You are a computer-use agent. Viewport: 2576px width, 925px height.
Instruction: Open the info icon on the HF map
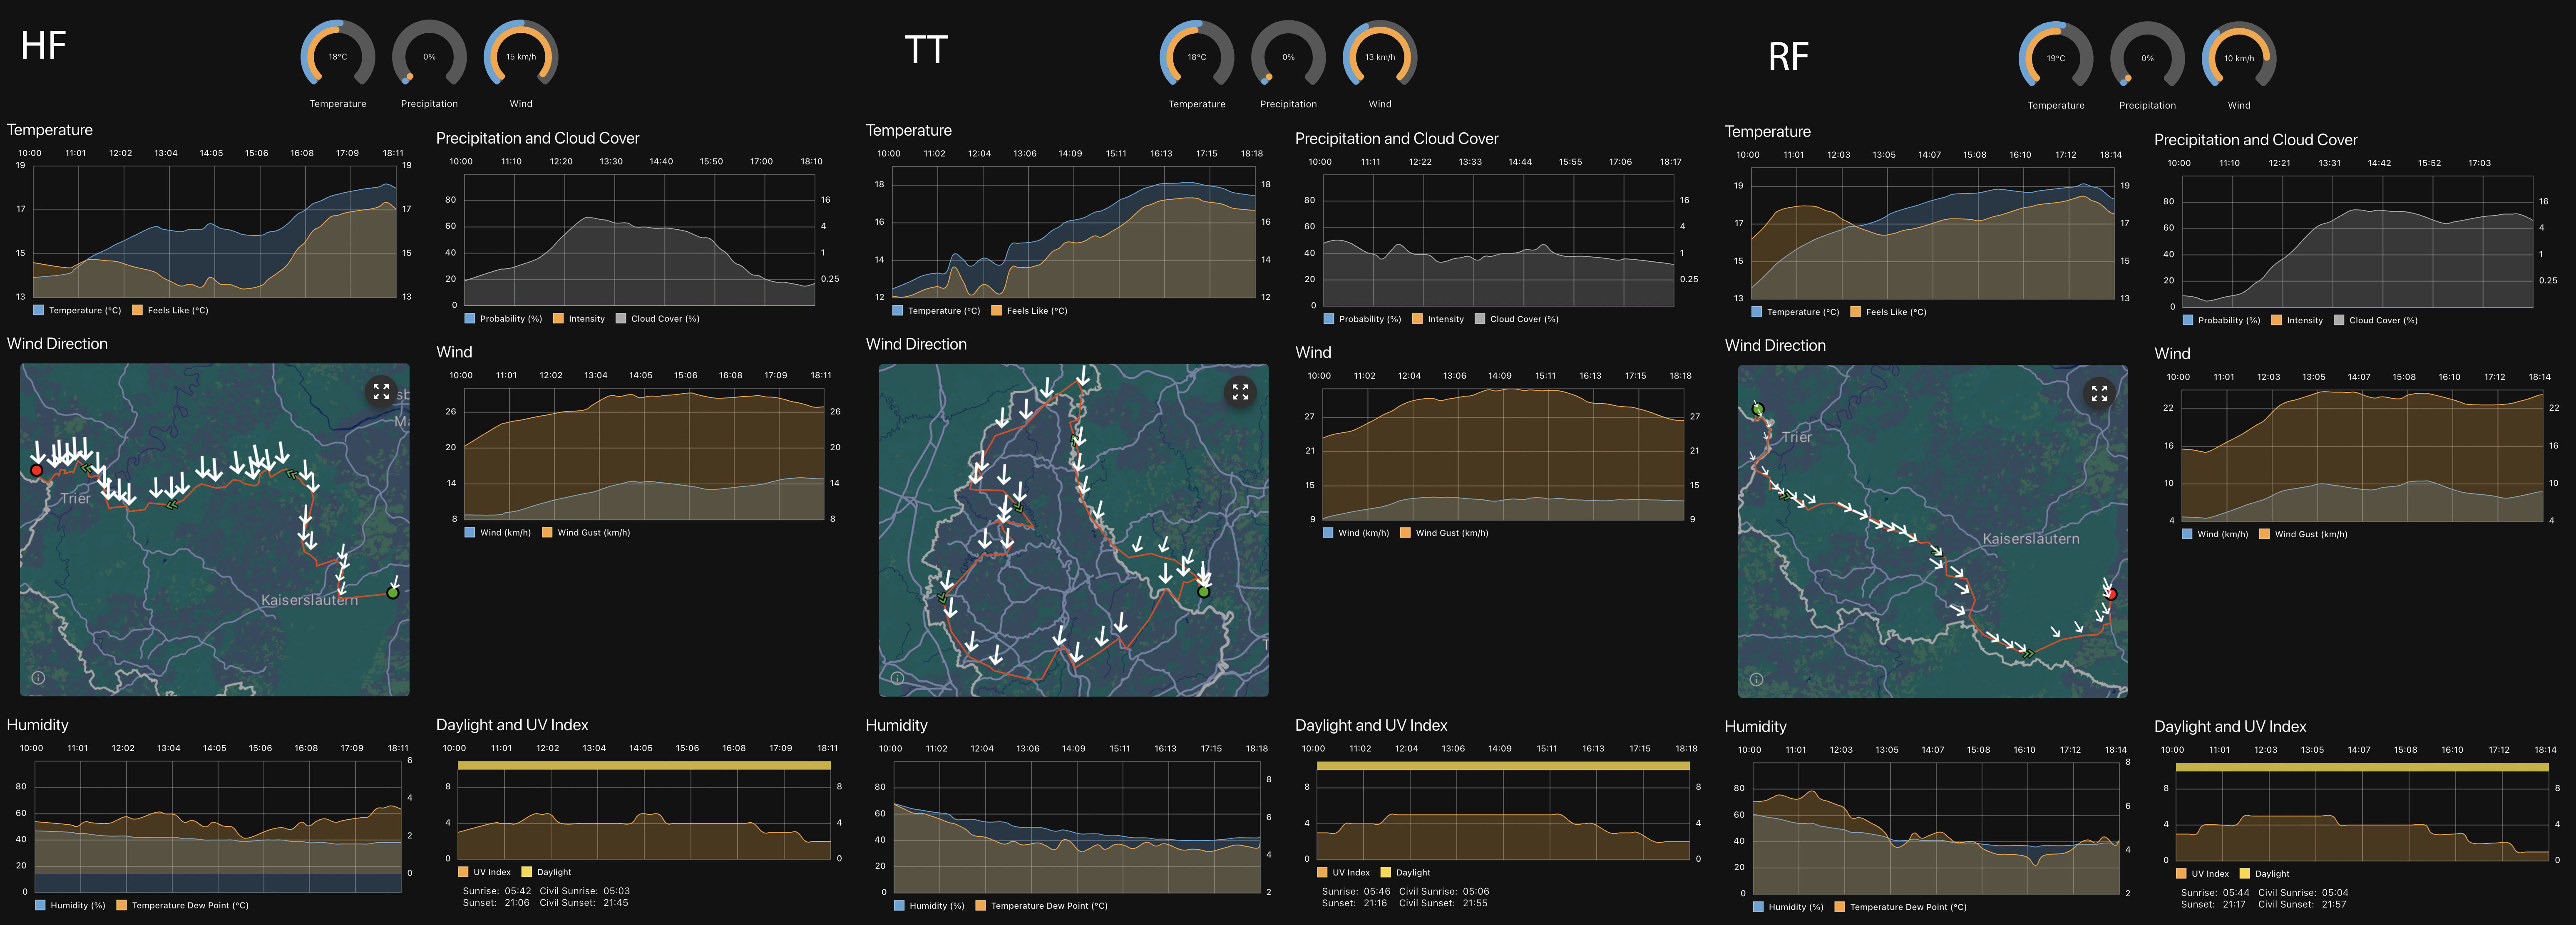click(38, 677)
